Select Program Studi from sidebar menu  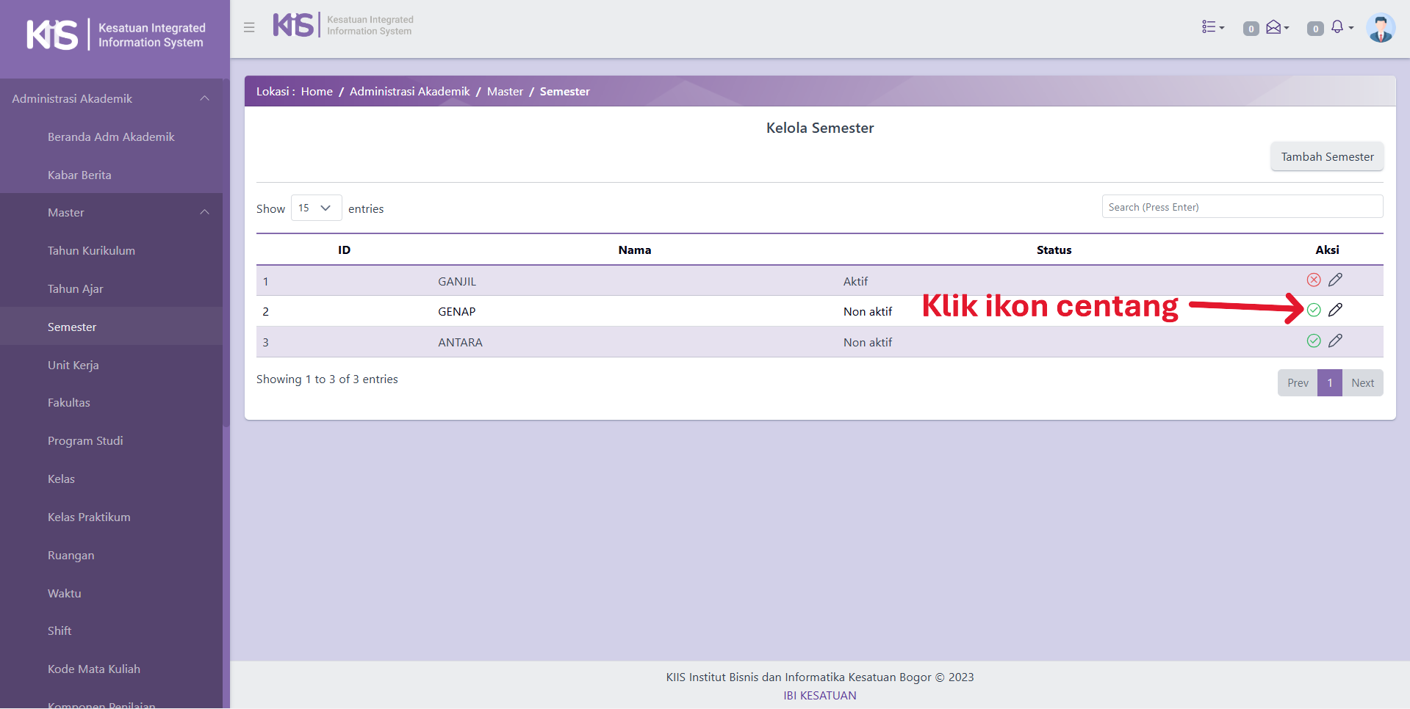(85, 441)
